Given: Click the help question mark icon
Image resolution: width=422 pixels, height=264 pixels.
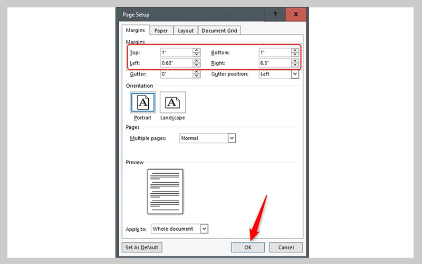Looking at the screenshot, I should [x=276, y=15].
